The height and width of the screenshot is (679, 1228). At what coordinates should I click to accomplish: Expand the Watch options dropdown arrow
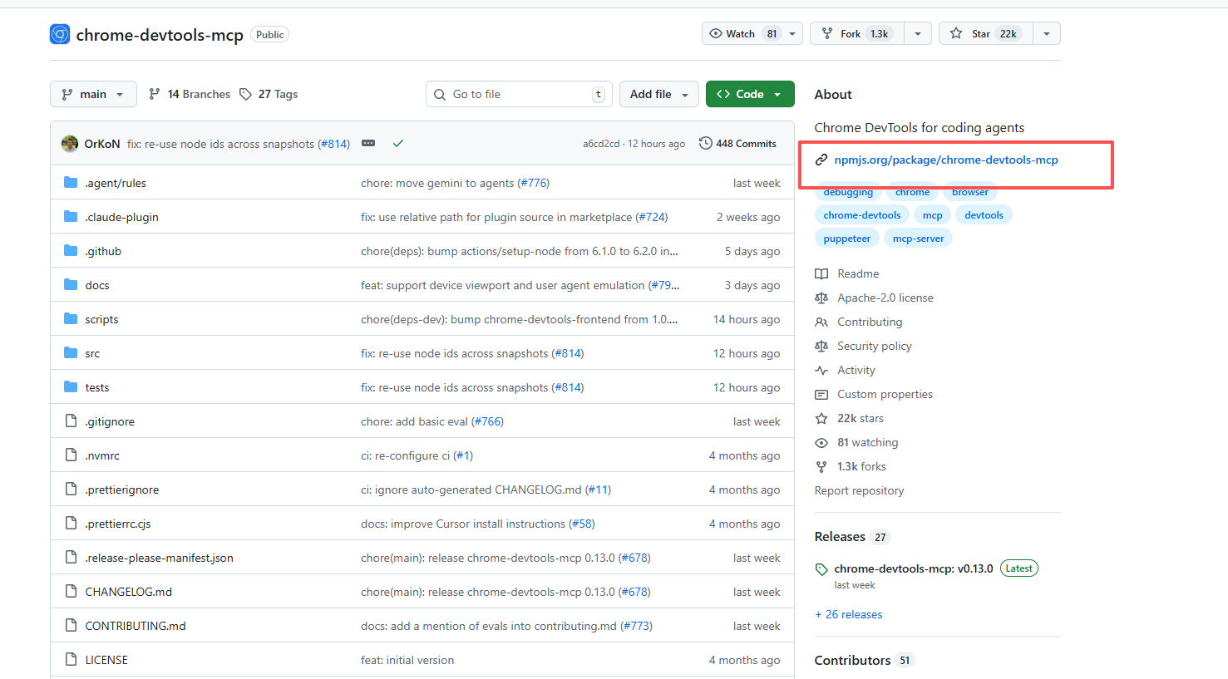click(792, 34)
